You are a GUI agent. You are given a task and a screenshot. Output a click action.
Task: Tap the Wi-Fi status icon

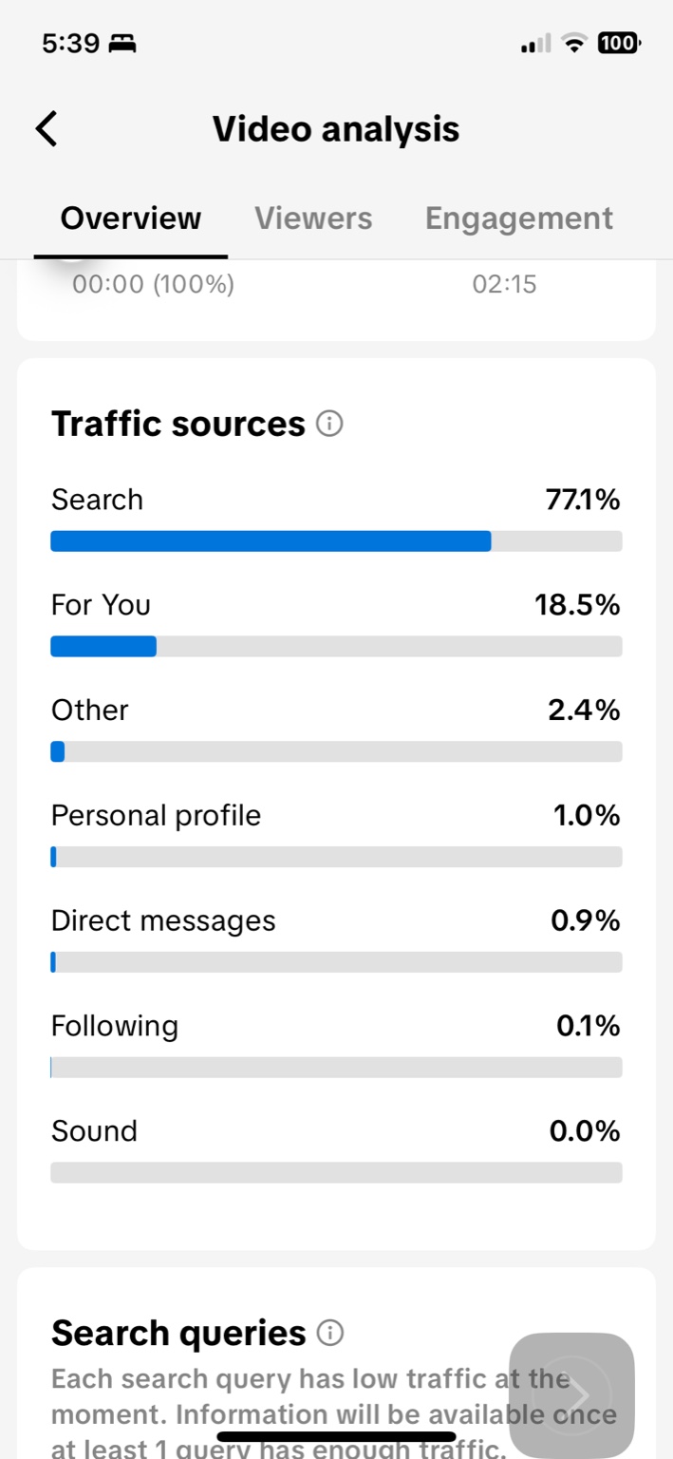click(x=573, y=43)
